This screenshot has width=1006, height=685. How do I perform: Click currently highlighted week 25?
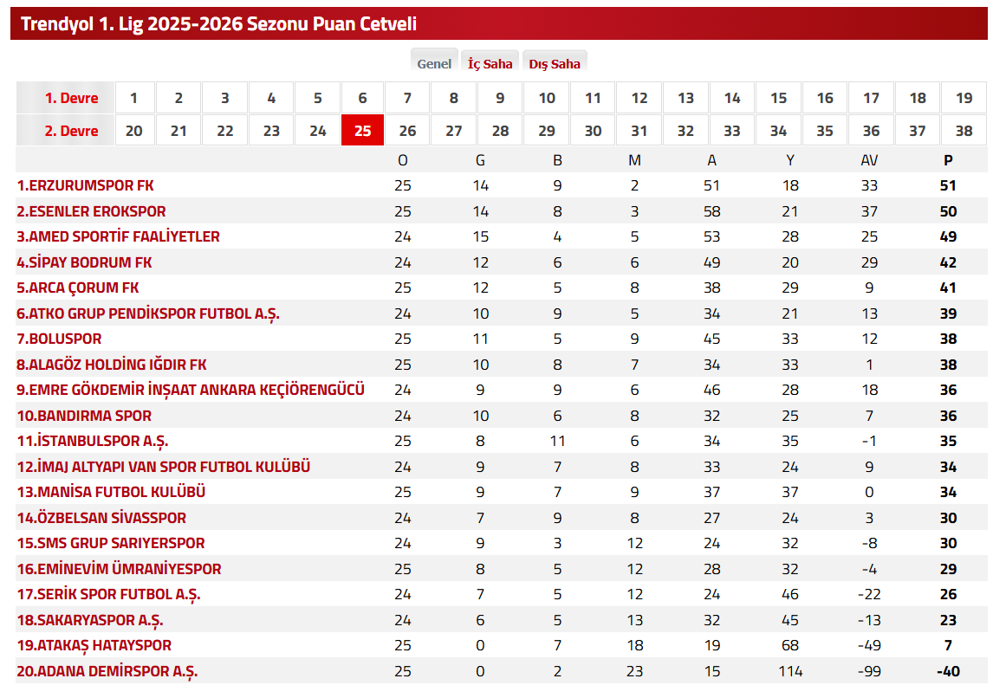(x=363, y=131)
